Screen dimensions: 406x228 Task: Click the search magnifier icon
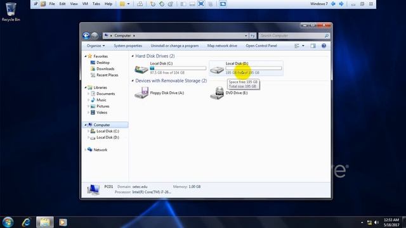click(327, 35)
